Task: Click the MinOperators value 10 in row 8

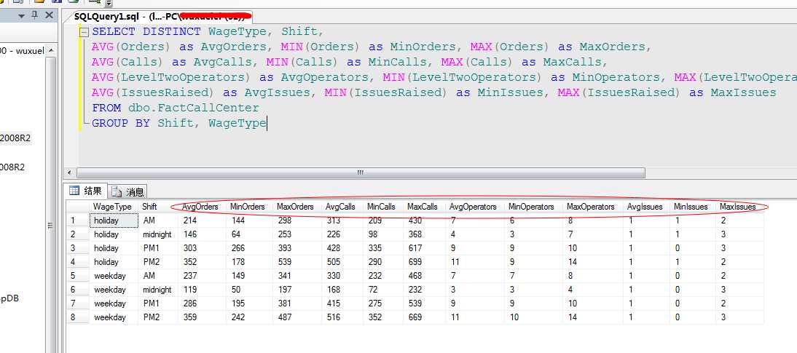Action: (534, 317)
